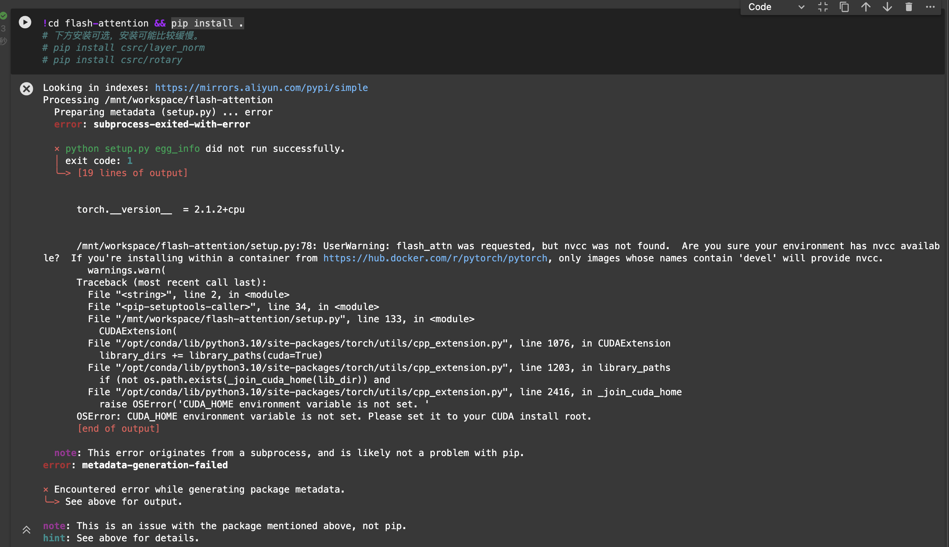This screenshot has height=547, width=949.
Task: Click the '[end of output]' marker
Action: (x=119, y=428)
